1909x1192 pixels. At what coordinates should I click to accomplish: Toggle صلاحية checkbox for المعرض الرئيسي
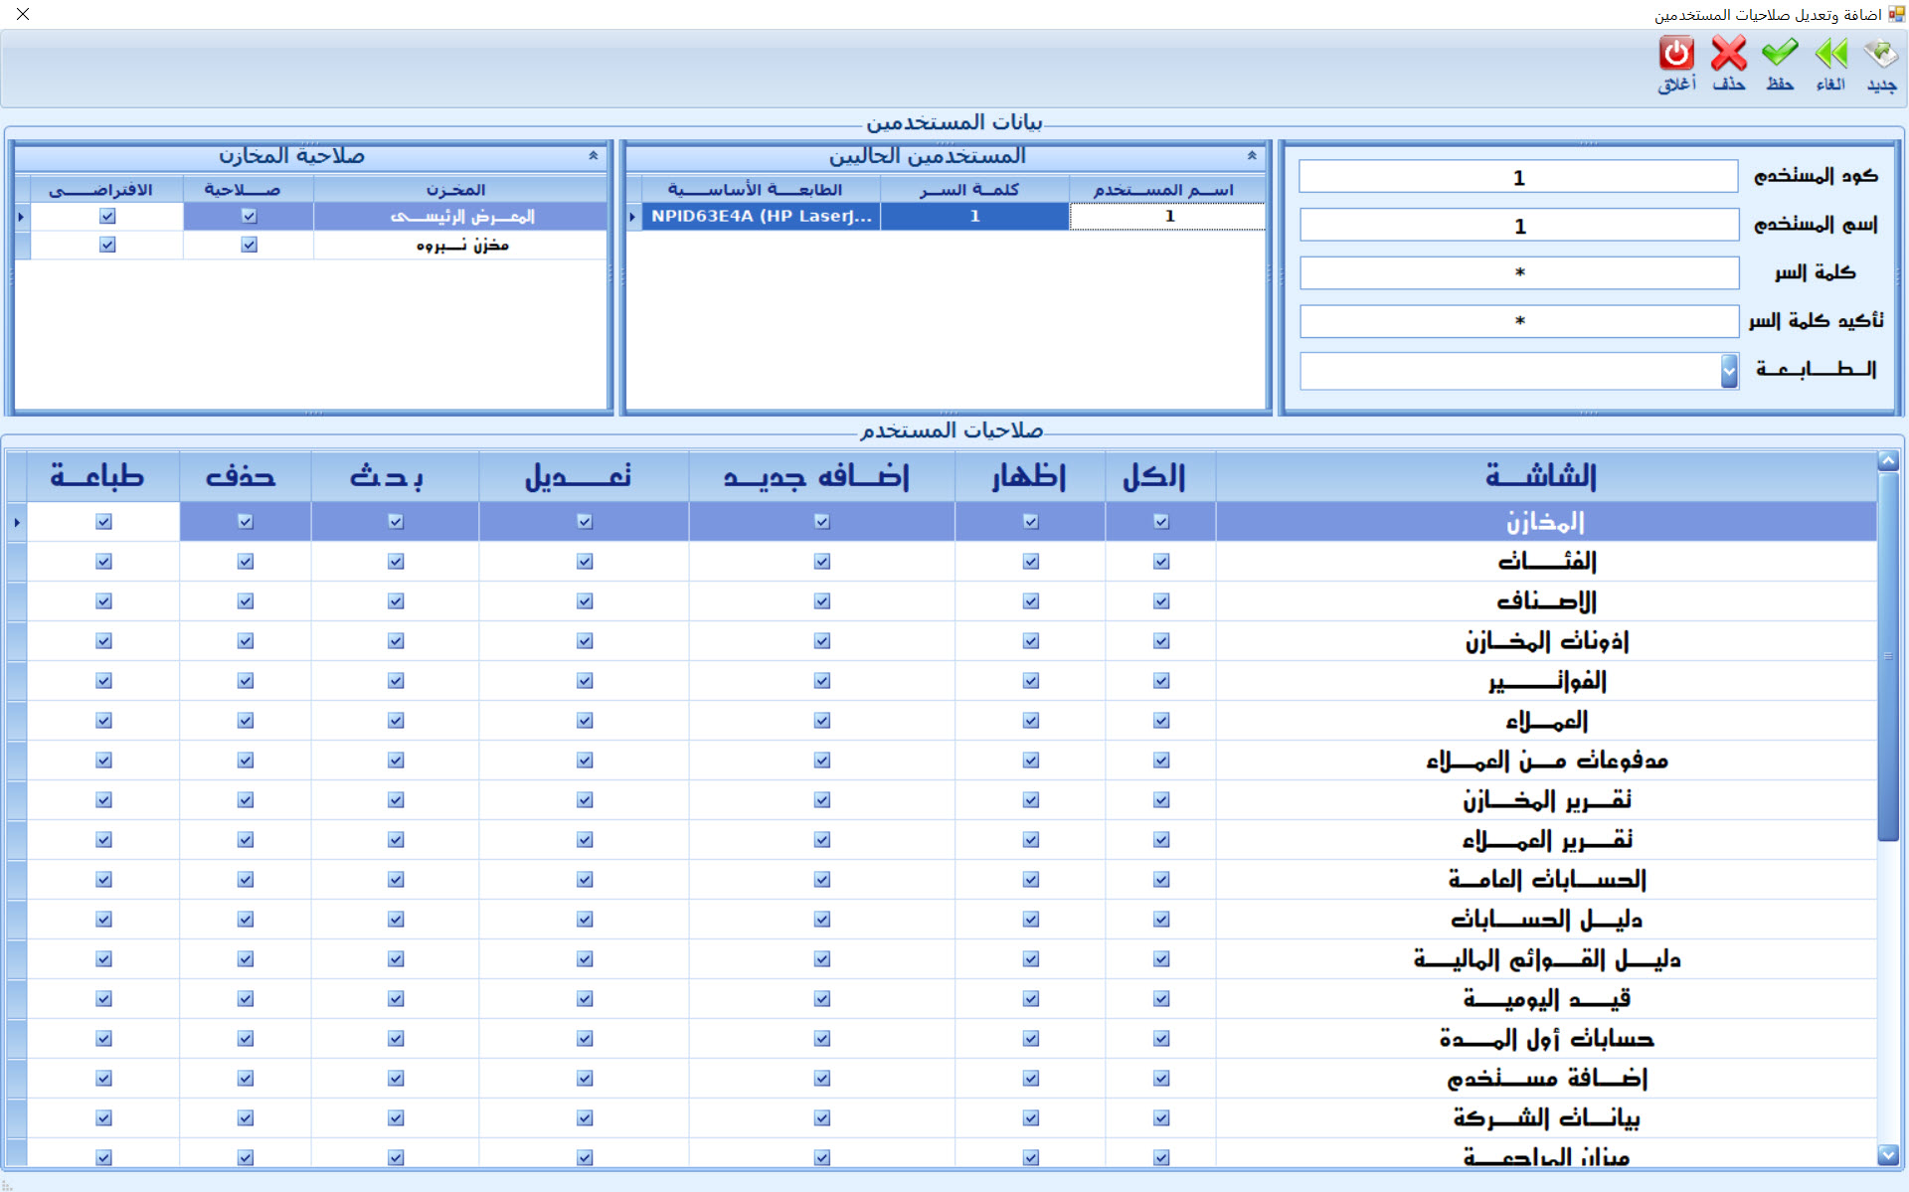pos(249,216)
